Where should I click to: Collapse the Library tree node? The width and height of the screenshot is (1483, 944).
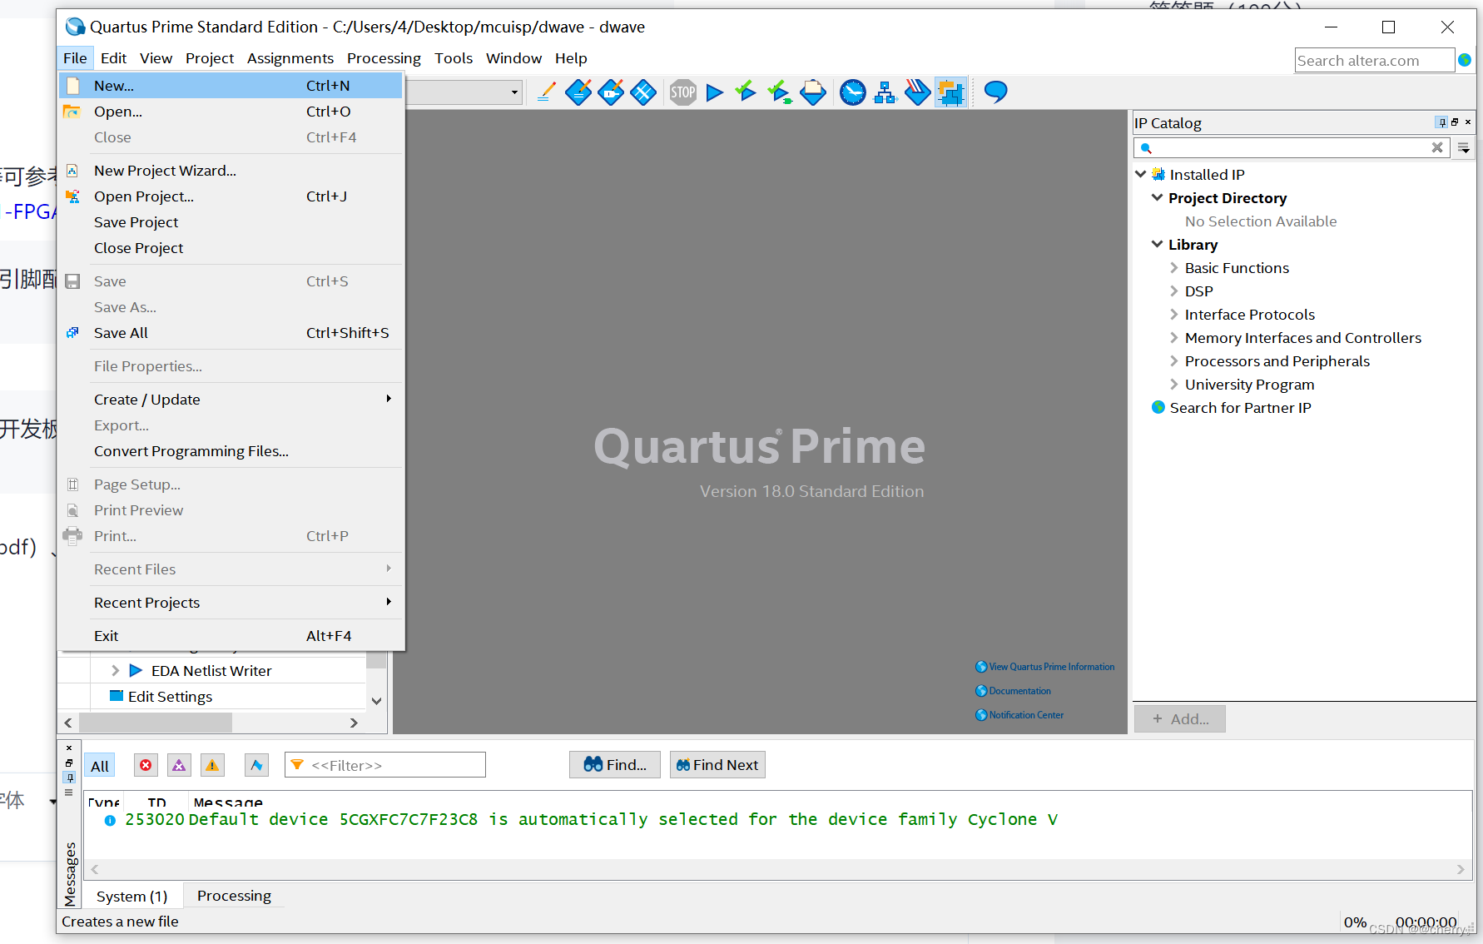coord(1157,244)
